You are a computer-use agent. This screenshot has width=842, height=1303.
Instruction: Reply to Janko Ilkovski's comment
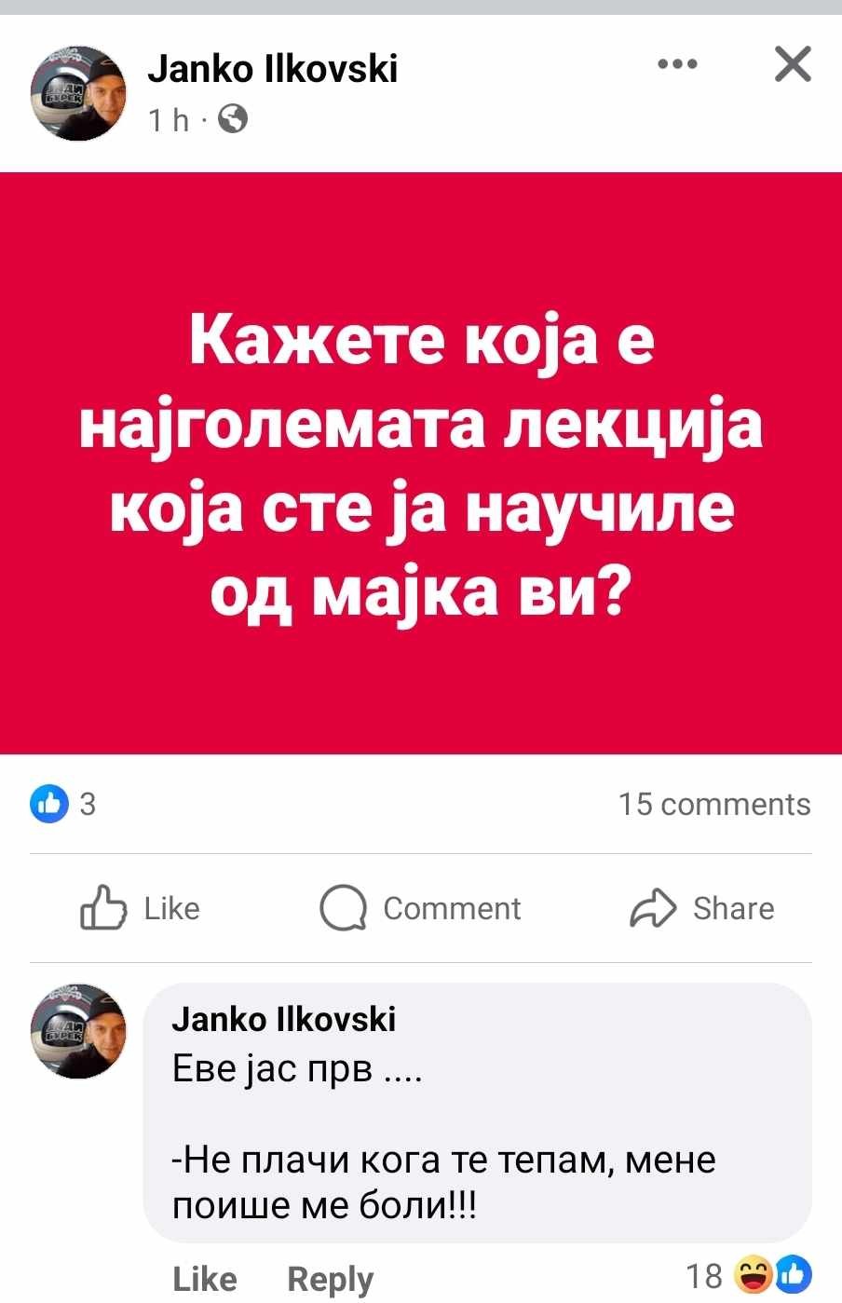[330, 1279]
